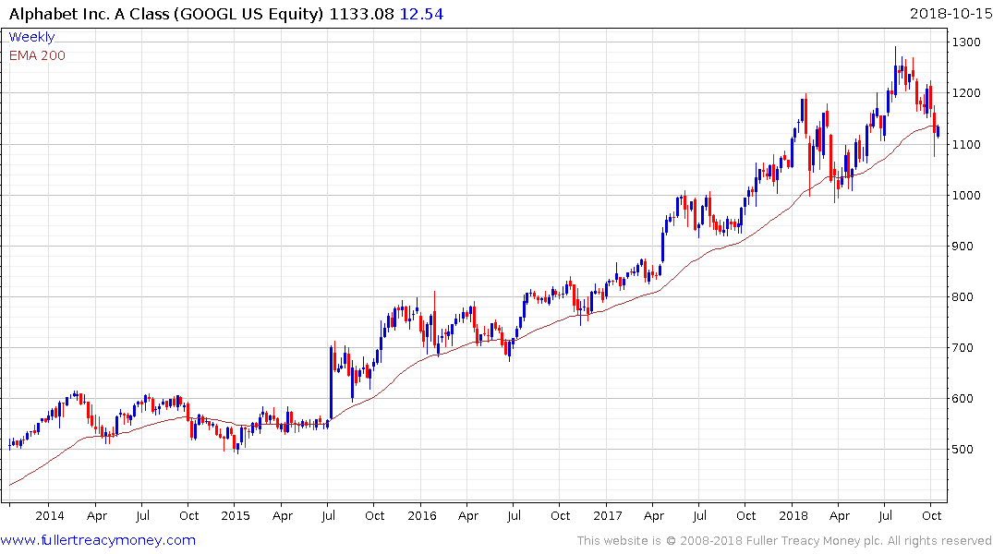Click the 2016 year label on the time axis
This screenshot has height=554, width=993.
(x=422, y=516)
